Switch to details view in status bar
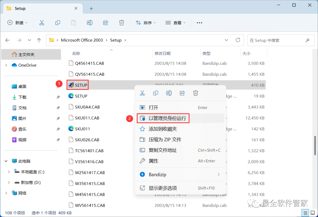 pyautogui.click(x=305, y=213)
